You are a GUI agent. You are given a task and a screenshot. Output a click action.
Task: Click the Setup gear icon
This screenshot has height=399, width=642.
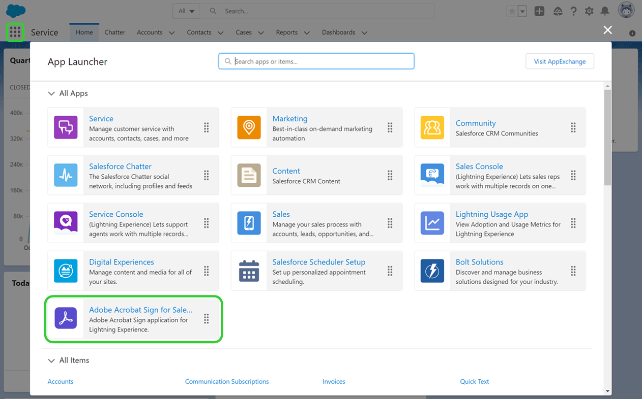click(589, 11)
